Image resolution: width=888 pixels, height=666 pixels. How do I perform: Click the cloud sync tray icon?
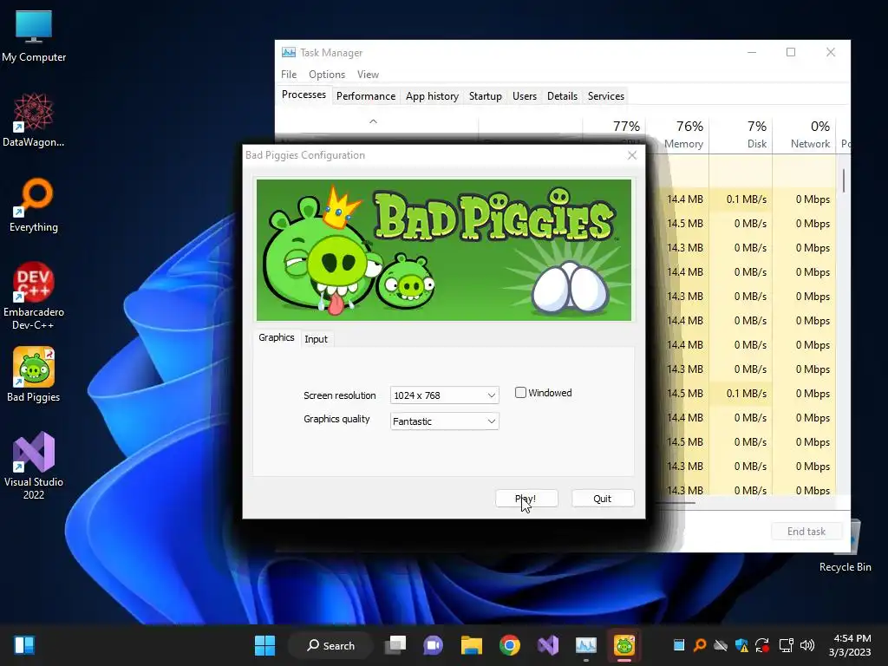pos(721,645)
